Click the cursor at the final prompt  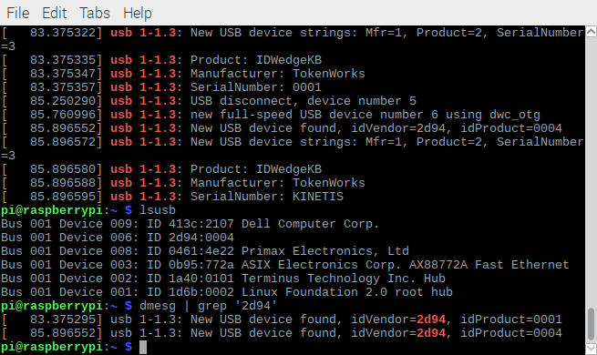click(x=143, y=347)
